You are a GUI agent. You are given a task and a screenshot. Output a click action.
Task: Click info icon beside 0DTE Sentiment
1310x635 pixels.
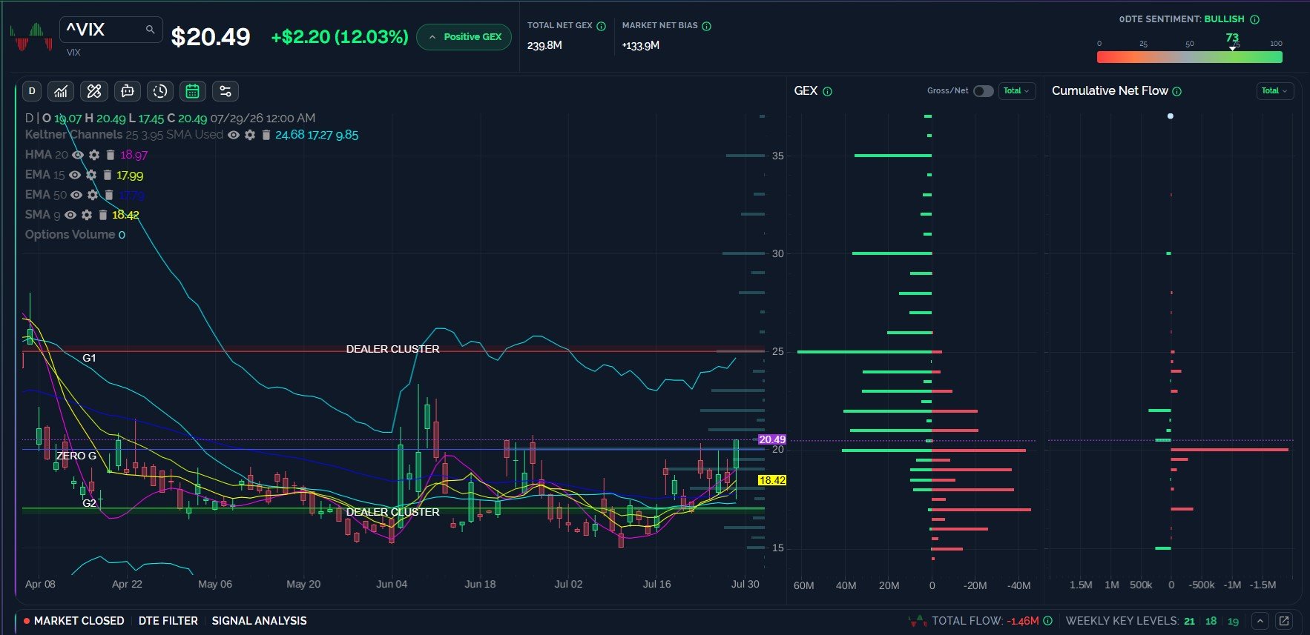point(1255,19)
